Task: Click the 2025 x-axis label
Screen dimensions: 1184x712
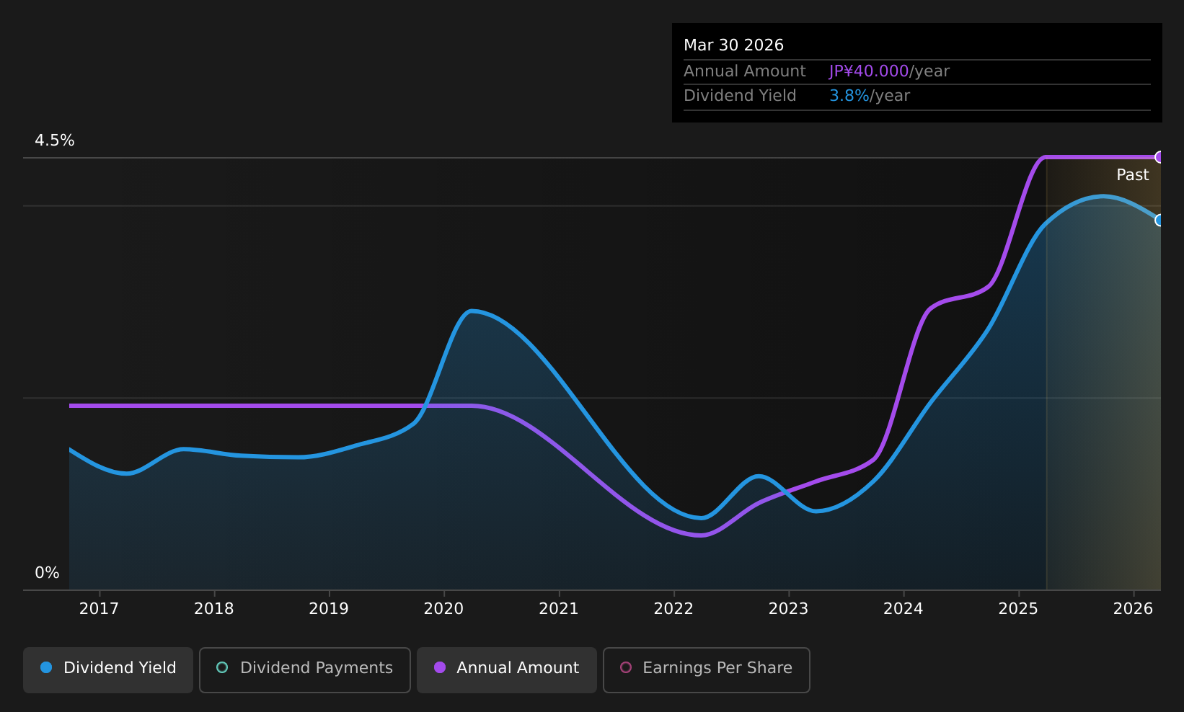Action: click(1018, 609)
